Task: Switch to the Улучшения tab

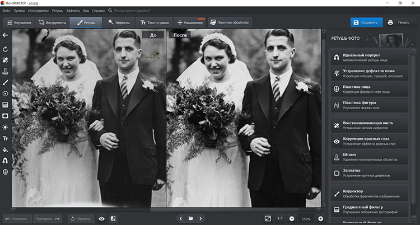Action: (x=19, y=22)
